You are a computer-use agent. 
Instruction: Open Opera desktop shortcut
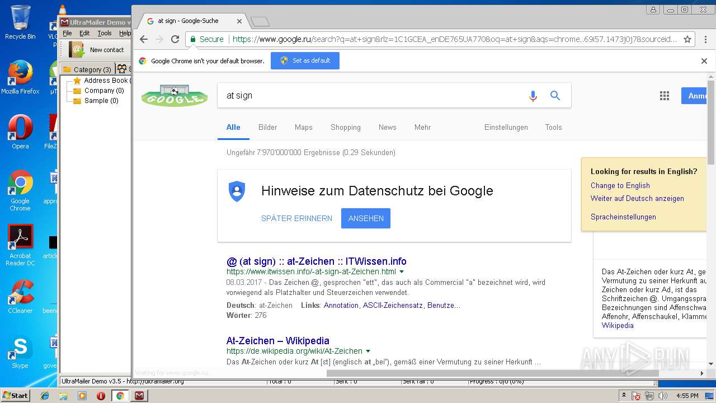tap(20, 132)
